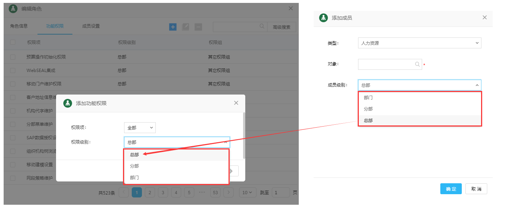The height and width of the screenshot is (208, 512).
Task: Click the green org icon beside 添加成员
Action: [323, 18]
